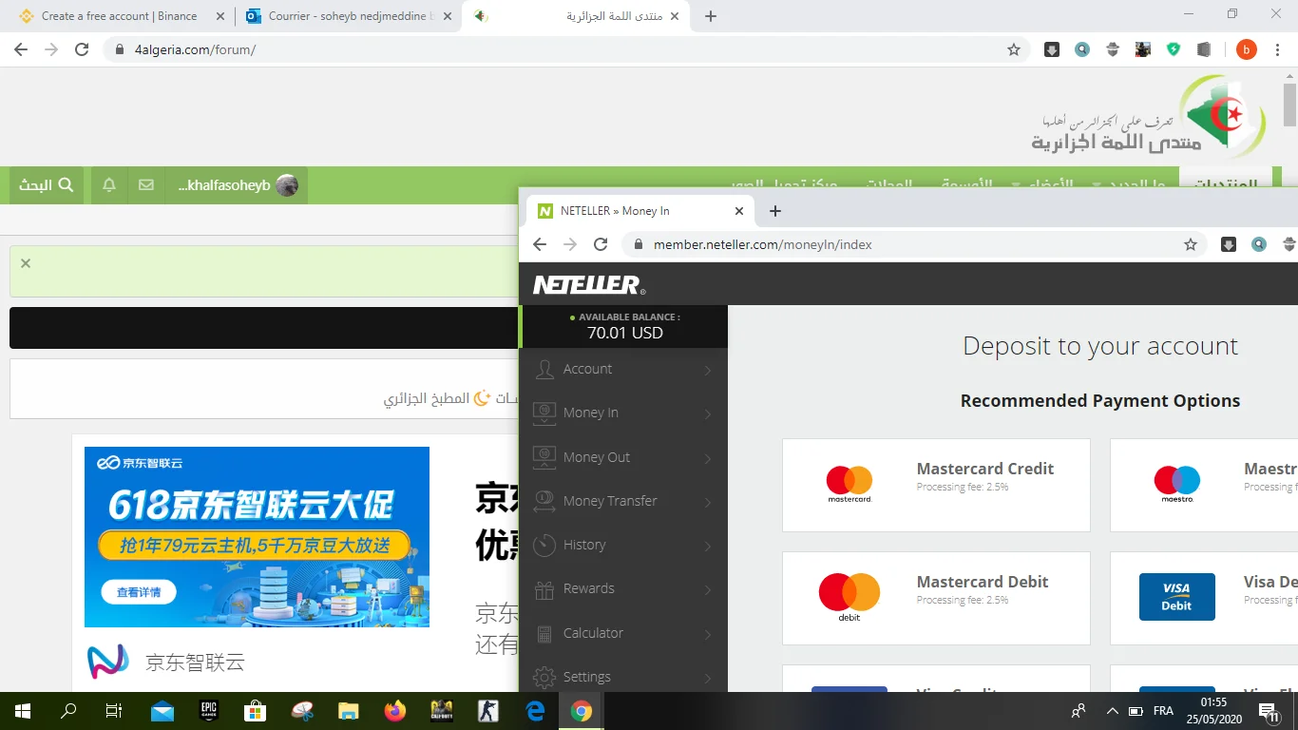Screen dimensions: 1298x730
Task: Open the Calculator menu item
Action: point(593,633)
